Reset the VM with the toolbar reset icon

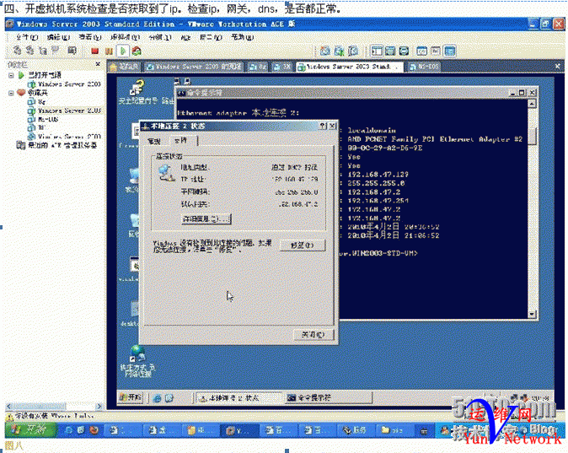click(x=137, y=51)
